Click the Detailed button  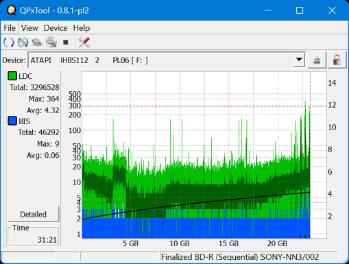click(x=34, y=215)
